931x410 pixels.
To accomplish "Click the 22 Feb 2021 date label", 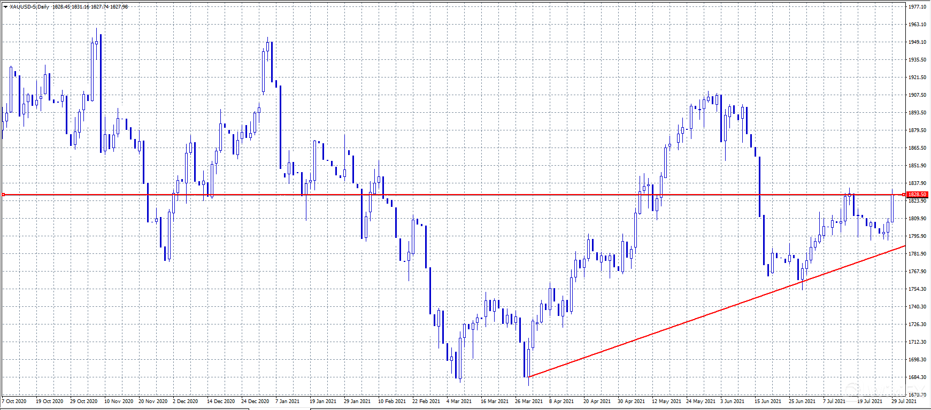I will point(426,401).
